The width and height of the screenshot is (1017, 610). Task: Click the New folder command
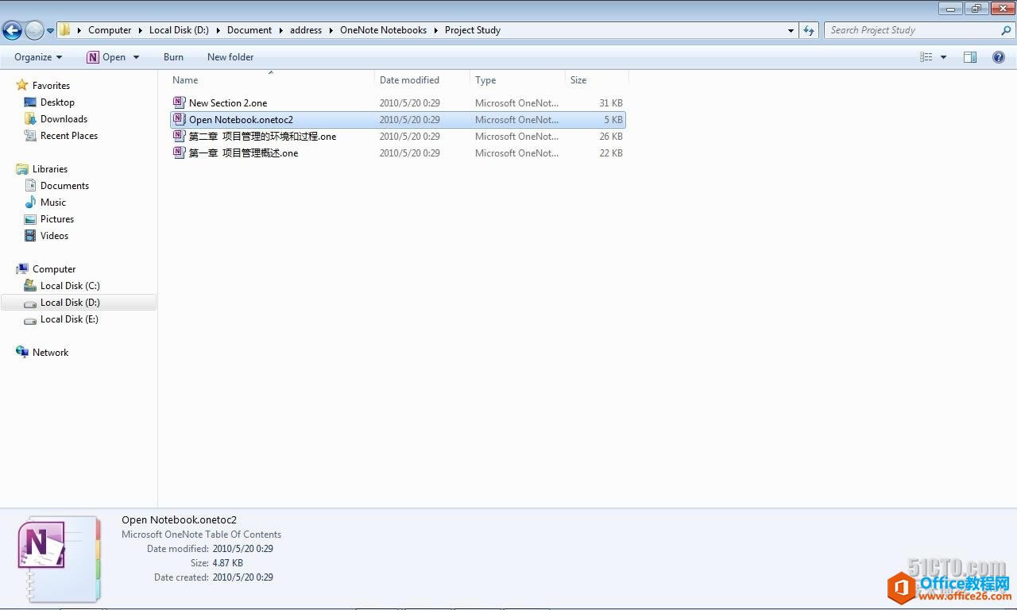pyautogui.click(x=230, y=56)
